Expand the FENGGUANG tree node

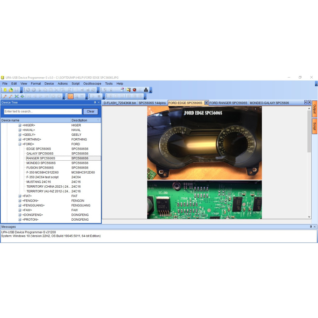20,205
